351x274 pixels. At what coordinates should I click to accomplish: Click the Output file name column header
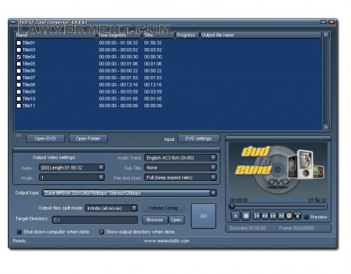261,35
